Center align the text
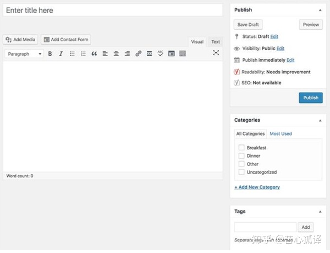330x253 pixels. coord(116,54)
